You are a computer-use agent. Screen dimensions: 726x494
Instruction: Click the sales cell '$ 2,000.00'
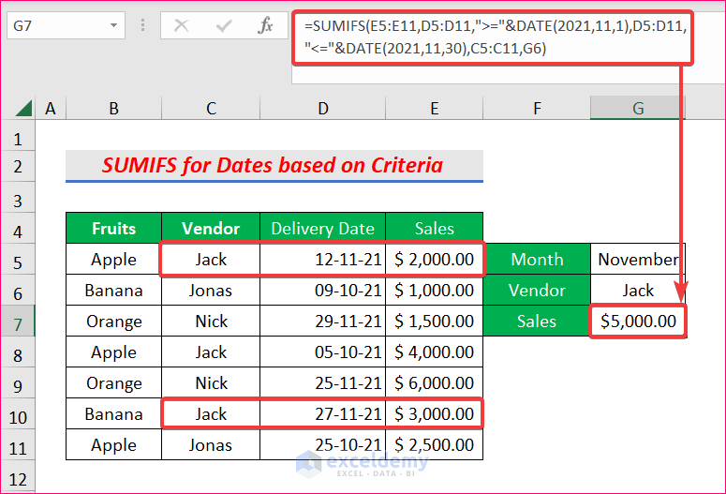(x=435, y=259)
